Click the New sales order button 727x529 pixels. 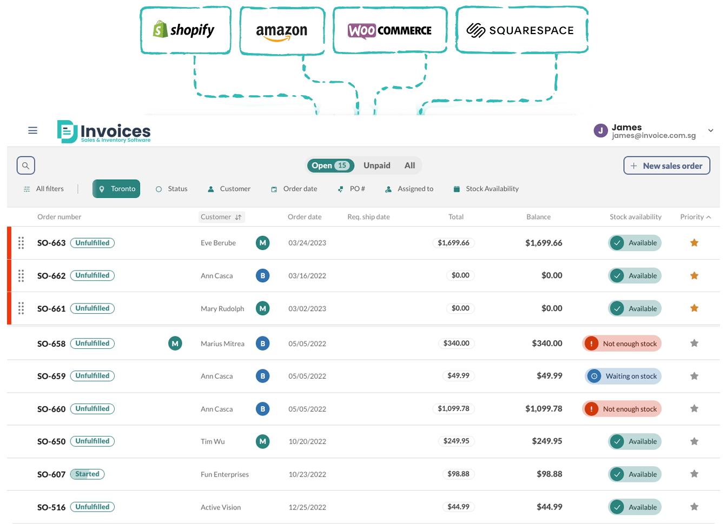coord(666,166)
